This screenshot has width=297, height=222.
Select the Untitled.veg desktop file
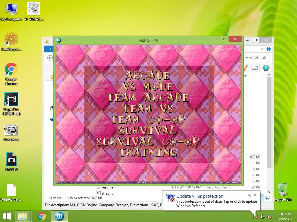11,192
